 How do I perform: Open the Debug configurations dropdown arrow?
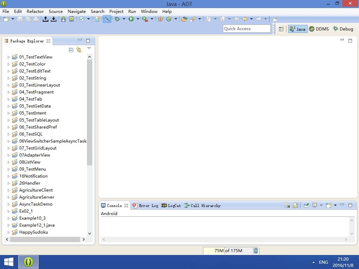click(x=124, y=19)
